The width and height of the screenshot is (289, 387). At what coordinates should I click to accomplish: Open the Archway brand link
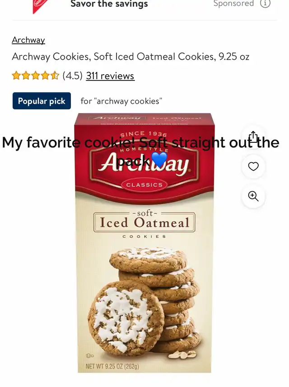tap(28, 40)
